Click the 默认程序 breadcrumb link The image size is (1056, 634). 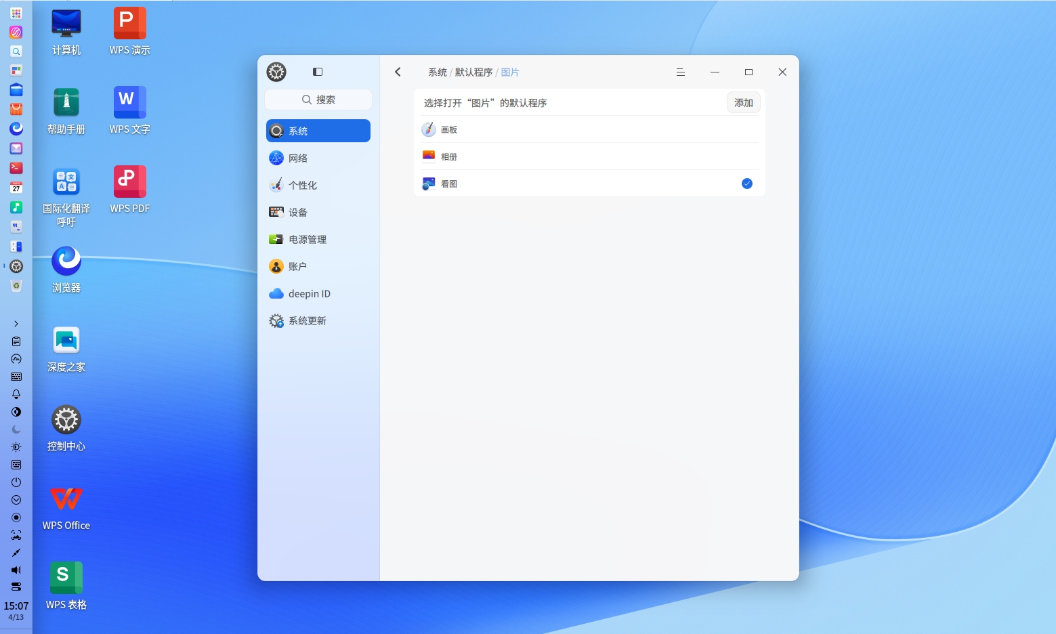[x=473, y=72]
